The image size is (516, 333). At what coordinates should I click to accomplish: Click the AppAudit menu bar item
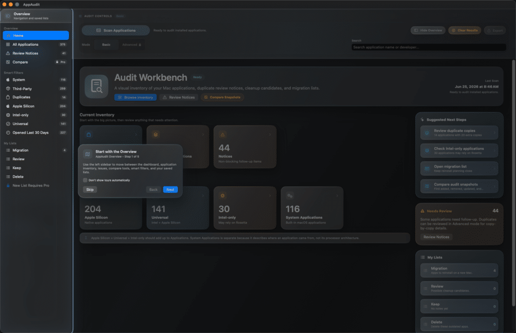point(31,5)
